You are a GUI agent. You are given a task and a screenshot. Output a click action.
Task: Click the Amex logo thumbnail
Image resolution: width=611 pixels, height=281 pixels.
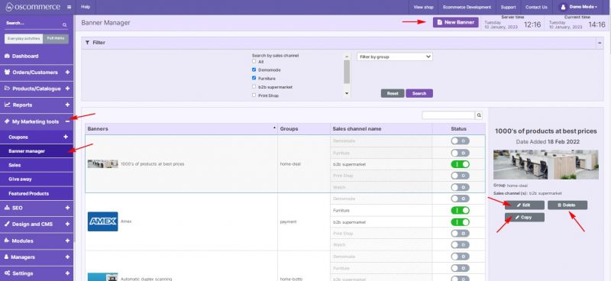point(103,221)
